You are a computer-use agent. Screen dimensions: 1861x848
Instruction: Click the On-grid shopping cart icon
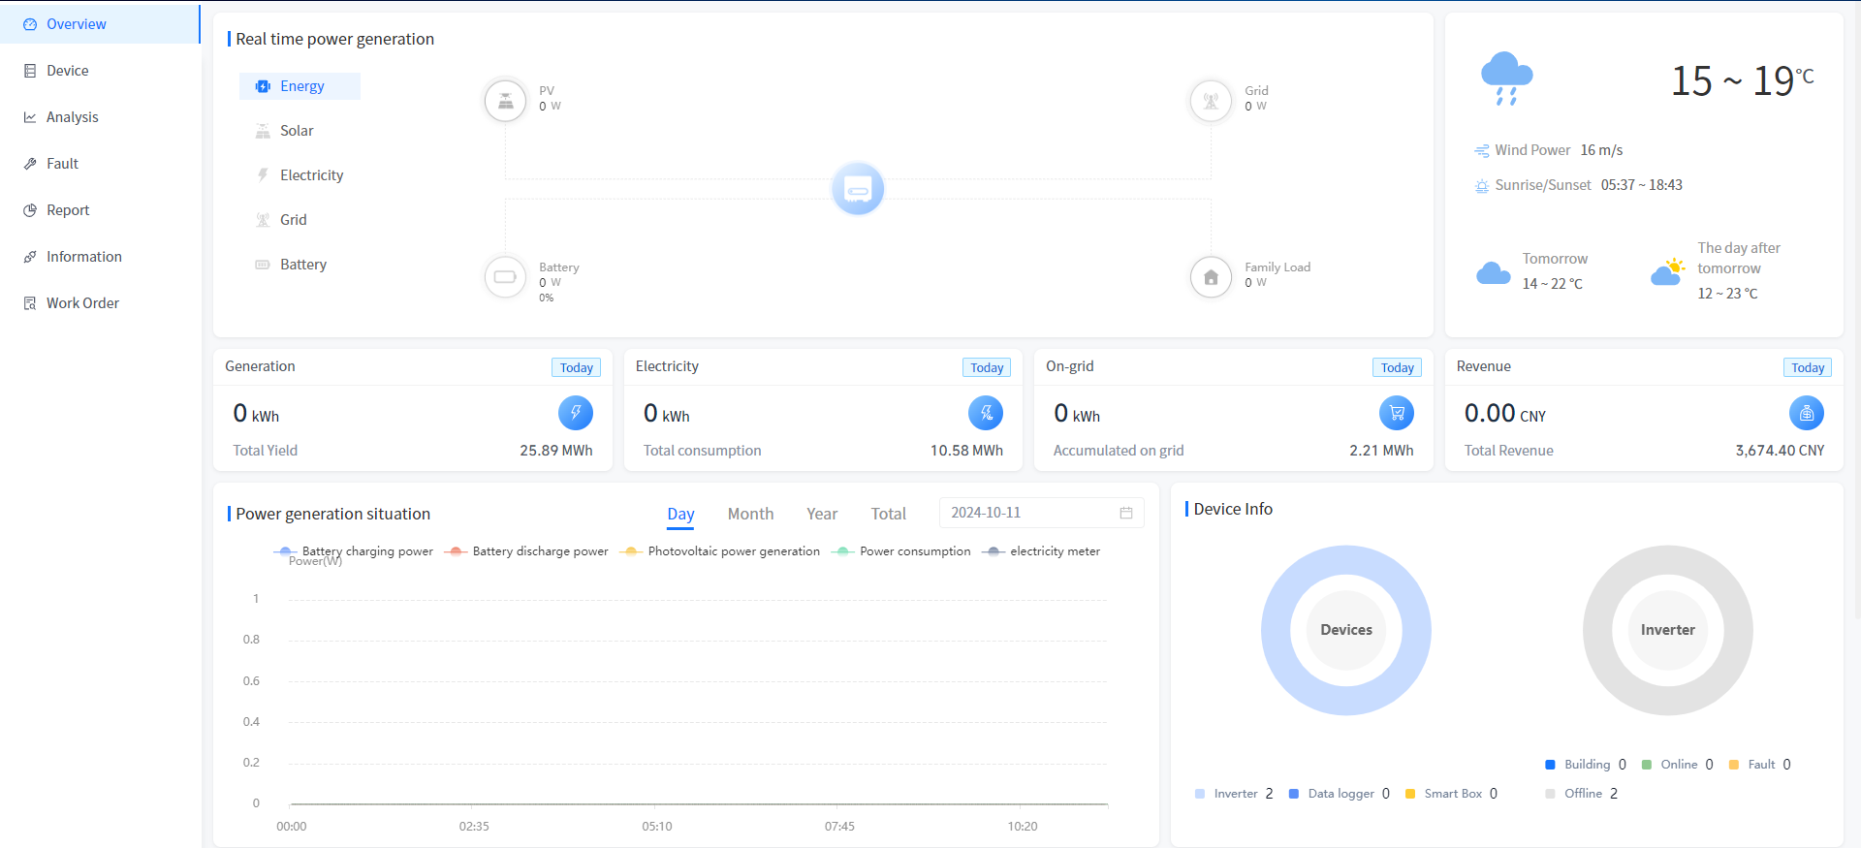(1396, 413)
